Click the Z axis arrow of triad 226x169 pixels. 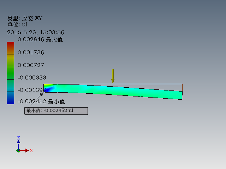point(18,142)
